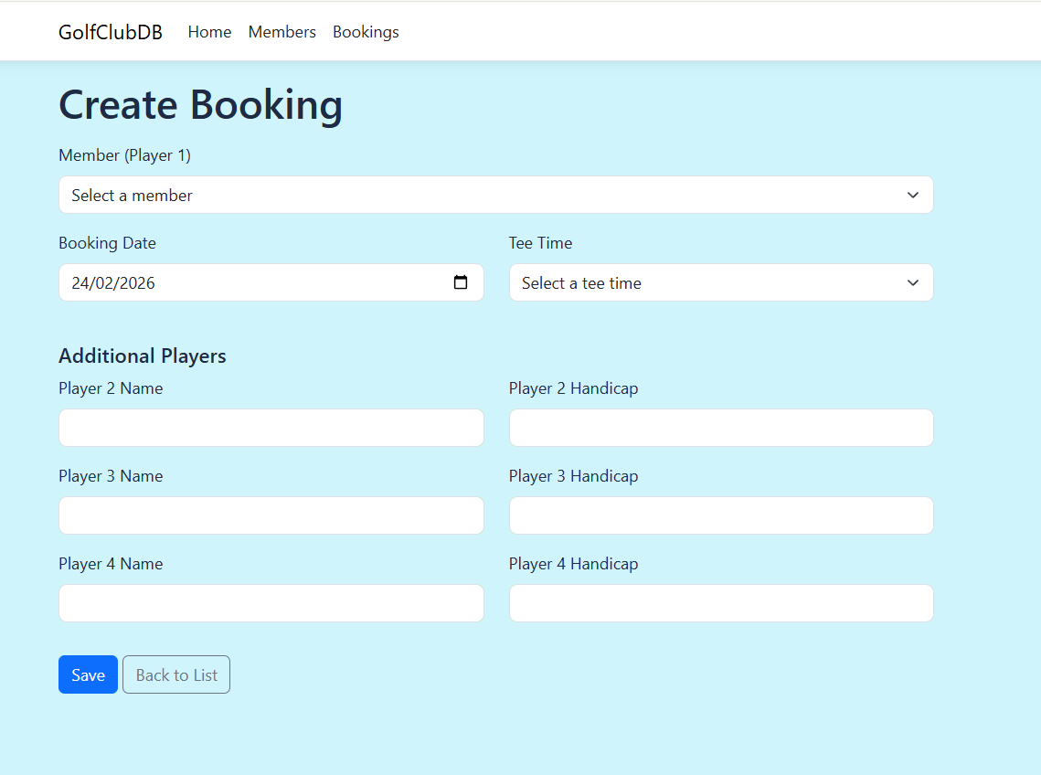The height and width of the screenshot is (775, 1041).
Task: Focus the Booking Date field showing 24/02/2026
Action: (x=271, y=283)
